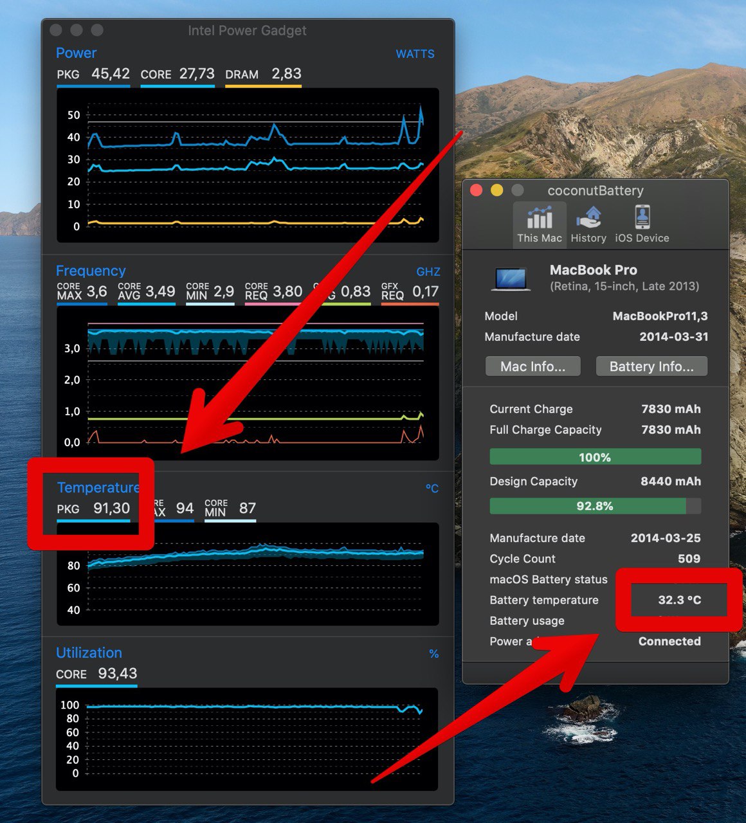Click the 100% charge progress bar

point(595,457)
